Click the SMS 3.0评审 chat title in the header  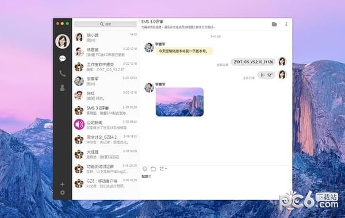[152, 22]
